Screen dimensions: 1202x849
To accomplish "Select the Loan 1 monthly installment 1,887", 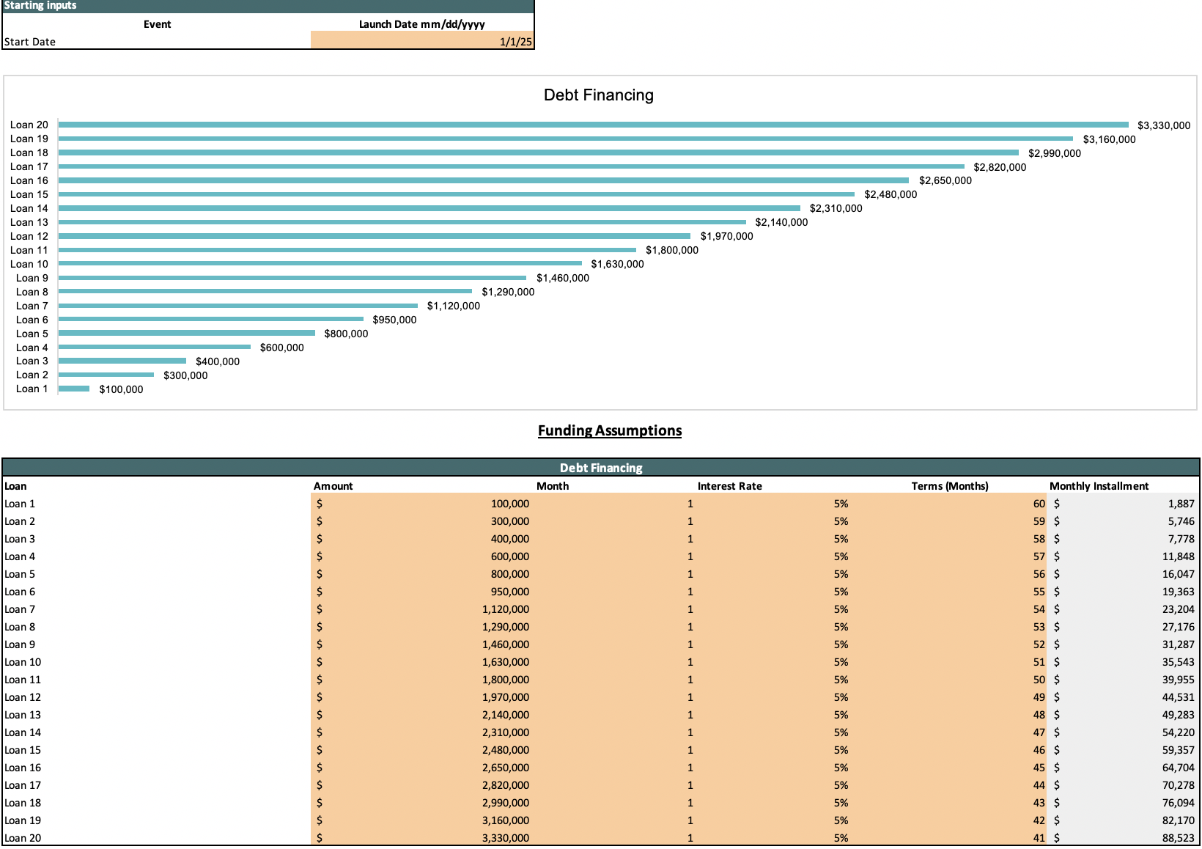I will point(1124,504).
